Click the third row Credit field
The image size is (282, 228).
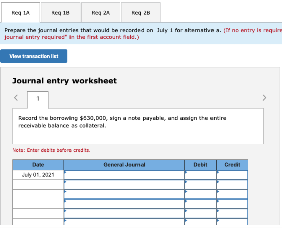[x=232, y=194]
